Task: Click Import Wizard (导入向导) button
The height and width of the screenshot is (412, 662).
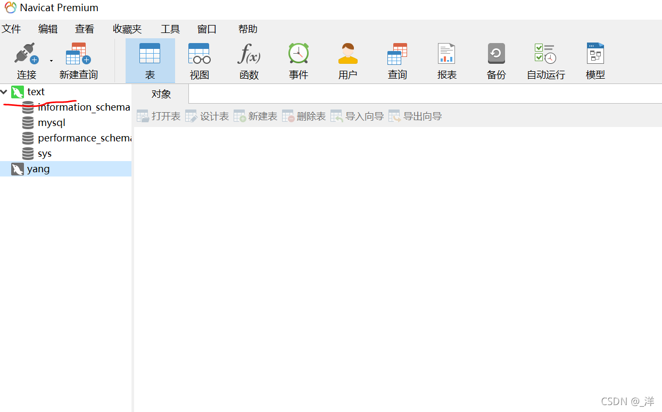Action: (357, 116)
